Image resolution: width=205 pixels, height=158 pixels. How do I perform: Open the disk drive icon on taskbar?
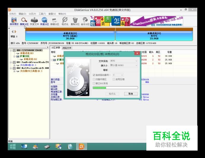(x=47, y=147)
